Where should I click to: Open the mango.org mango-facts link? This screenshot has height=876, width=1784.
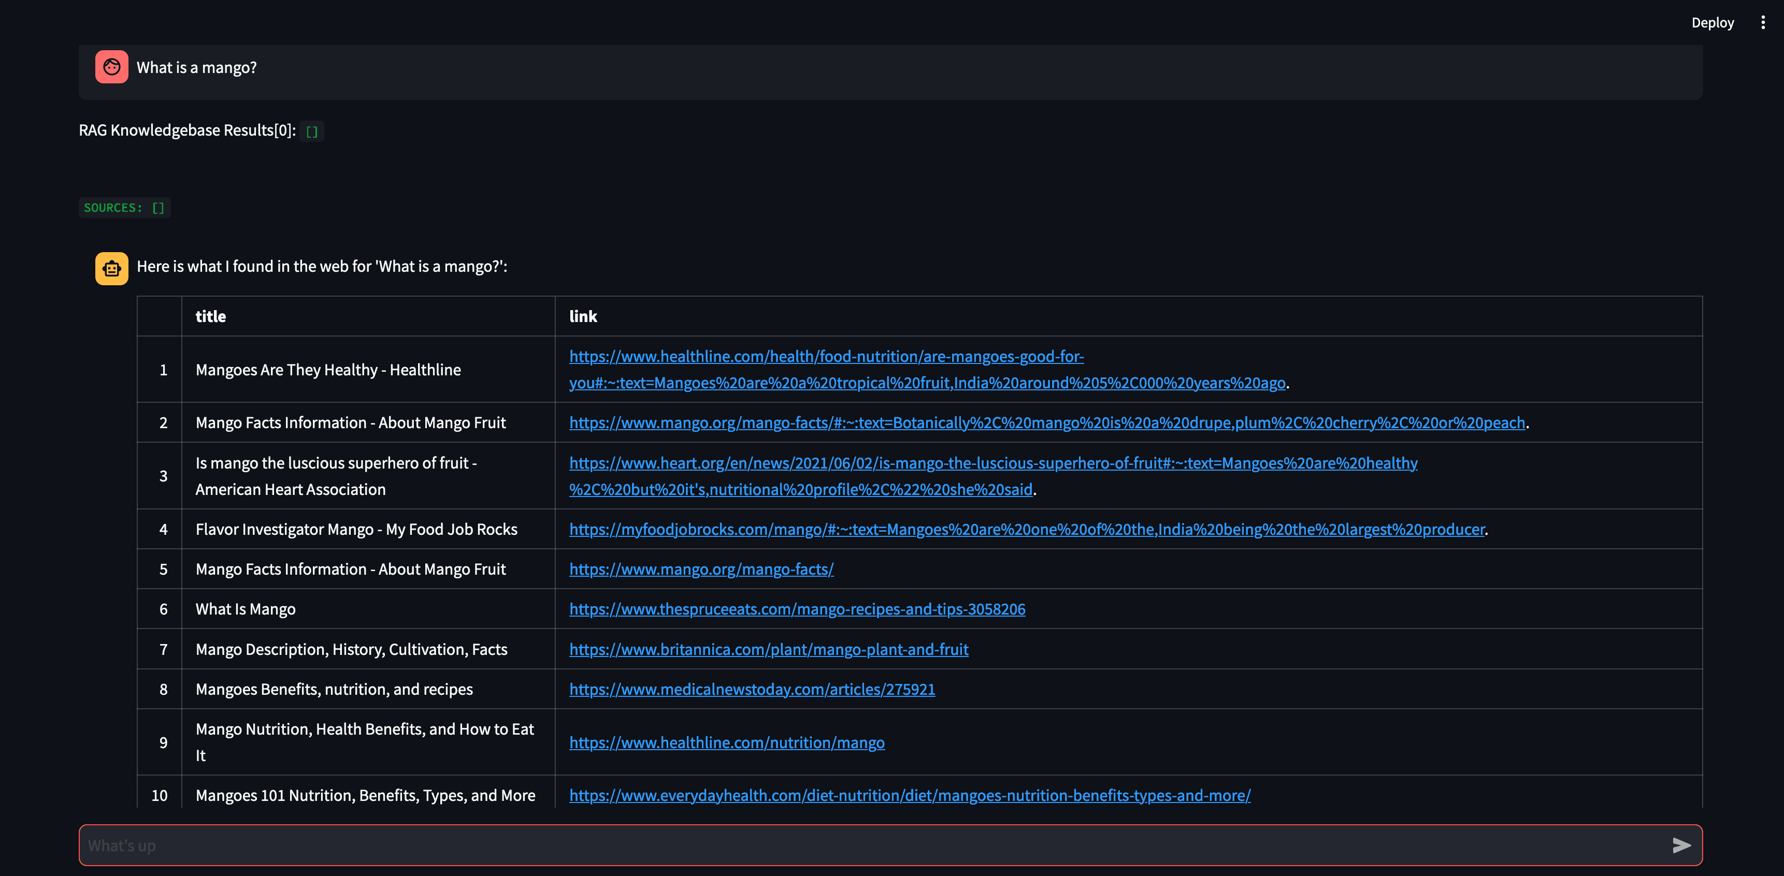(x=701, y=568)
